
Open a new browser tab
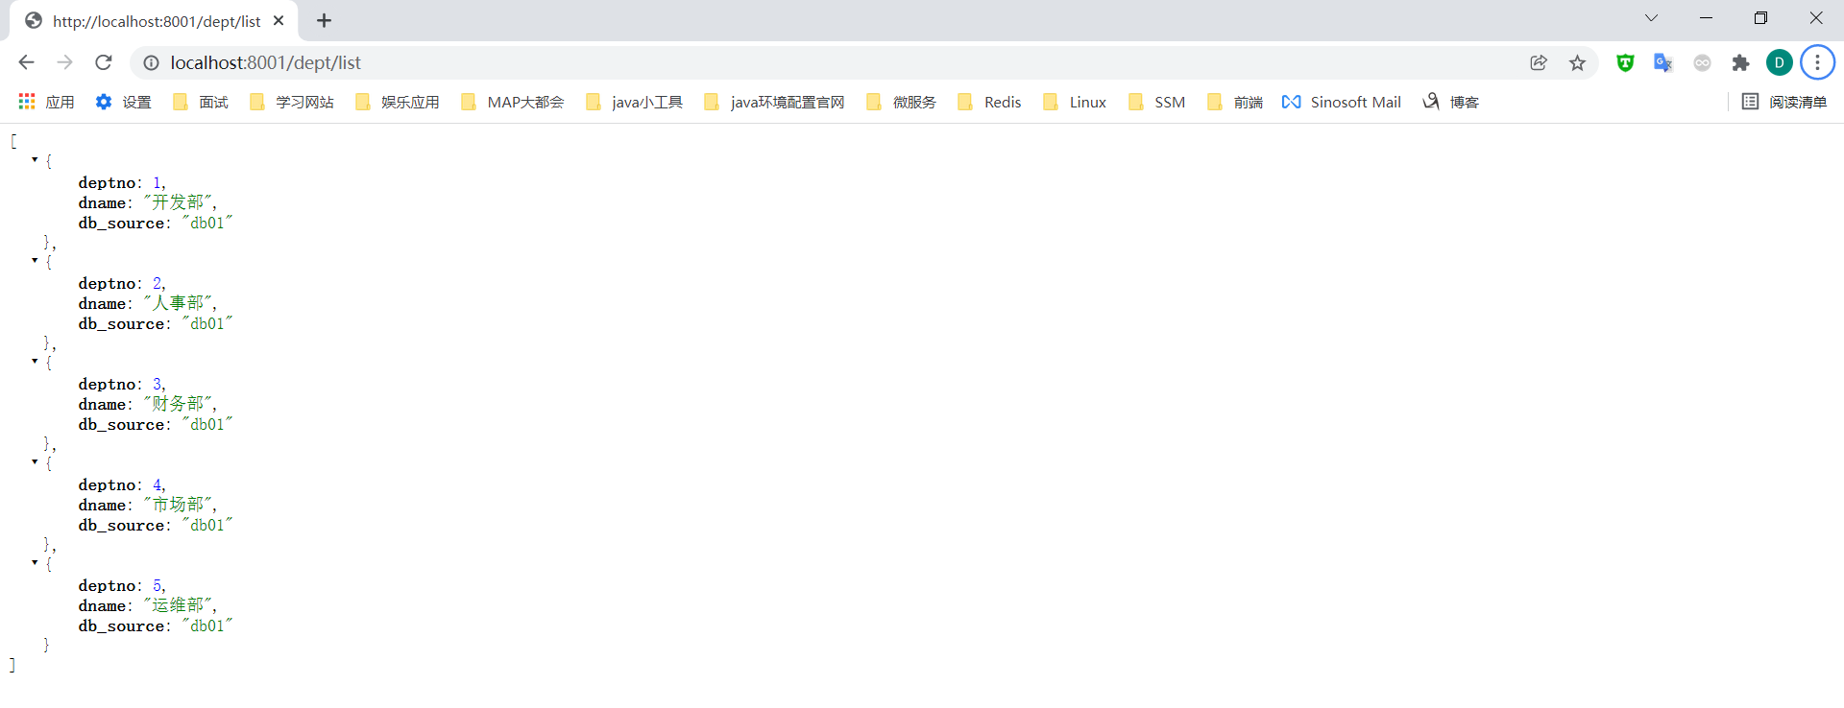click(x=324, y=20)
